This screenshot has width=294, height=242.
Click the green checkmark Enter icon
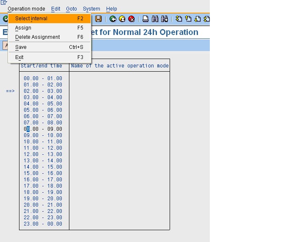coord(5,19)
